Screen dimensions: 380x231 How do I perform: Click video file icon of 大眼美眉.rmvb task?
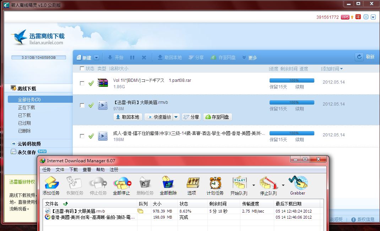[103, 105]
